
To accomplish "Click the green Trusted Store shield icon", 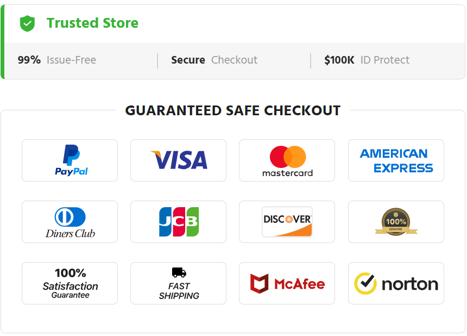I will (27, 23).
